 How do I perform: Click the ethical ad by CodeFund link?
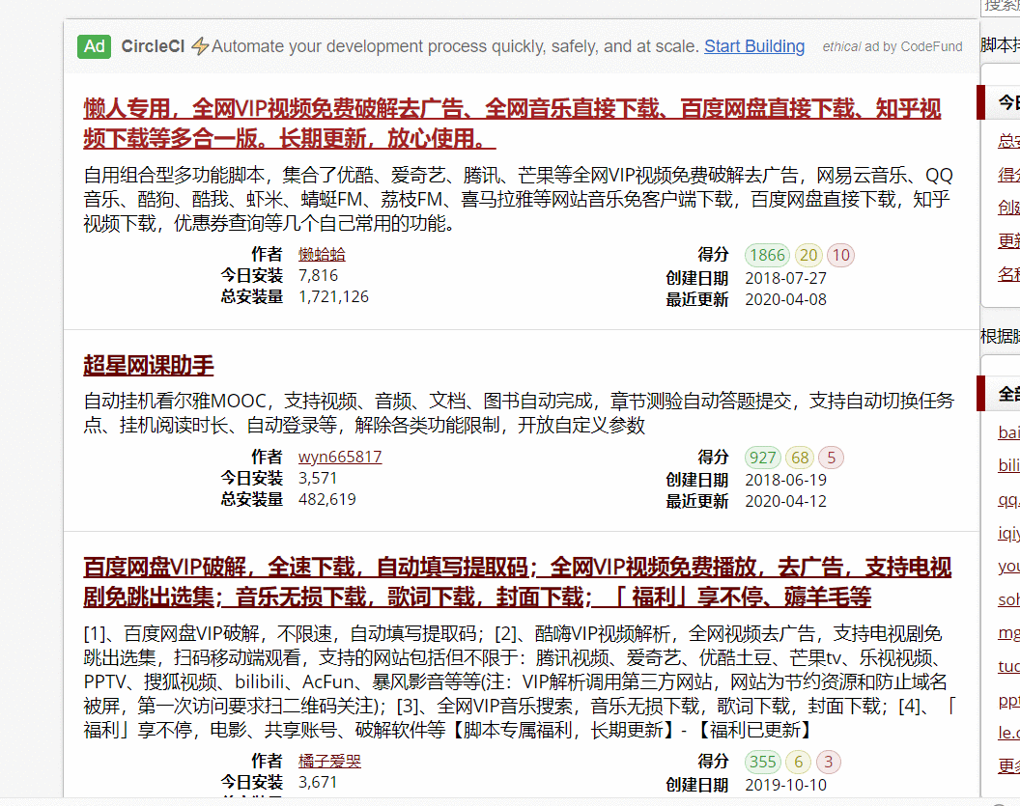(x=892, y=46)
